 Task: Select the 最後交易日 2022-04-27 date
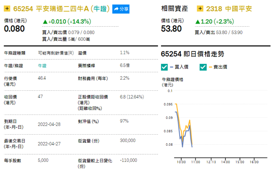point(49,144)
